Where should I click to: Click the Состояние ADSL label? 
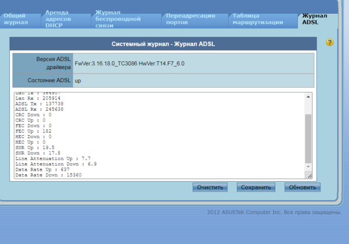(49, 80)
